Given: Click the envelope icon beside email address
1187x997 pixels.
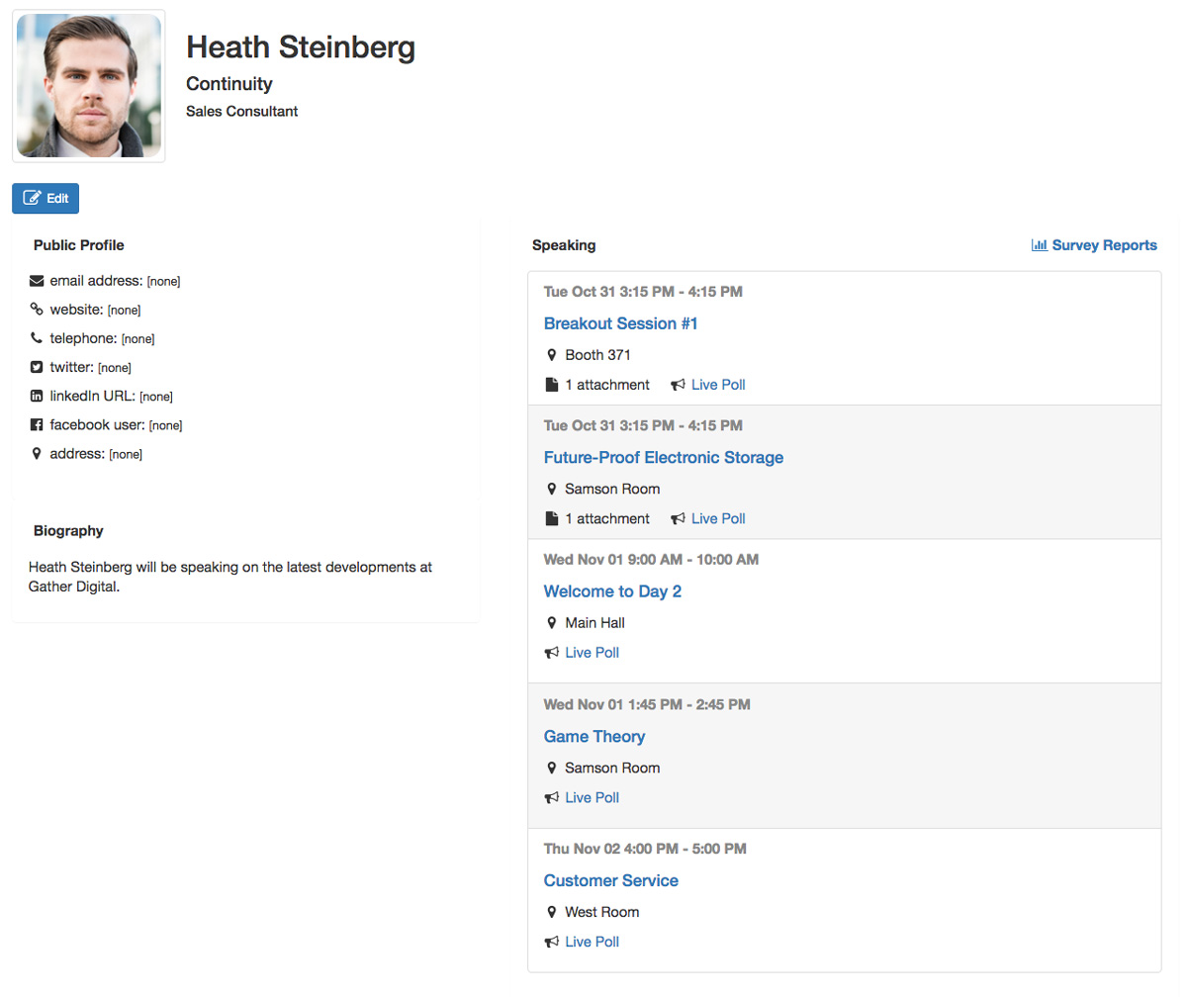Looking at the screenshot, I should pos(37,281).
